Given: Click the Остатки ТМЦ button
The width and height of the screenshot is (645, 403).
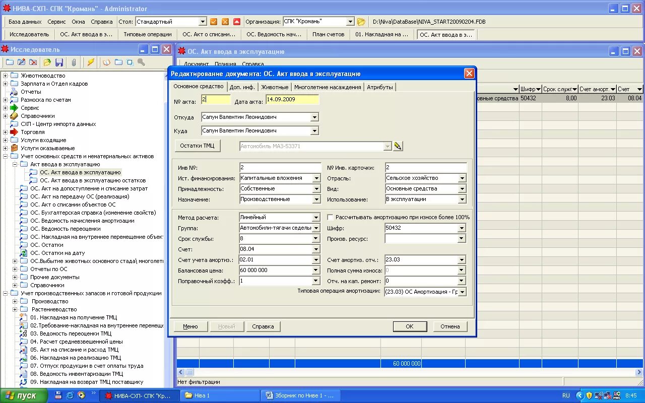Looking at the screenshot, I should click(198, 146).
